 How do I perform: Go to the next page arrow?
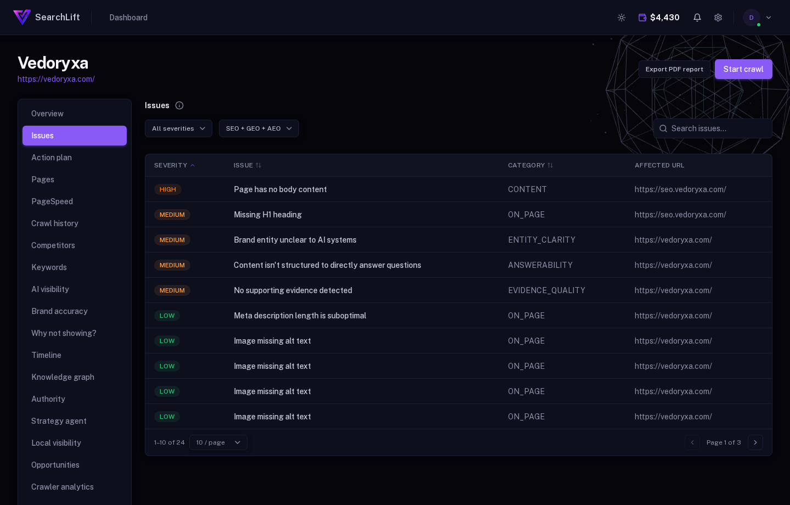tap(755, 442)
